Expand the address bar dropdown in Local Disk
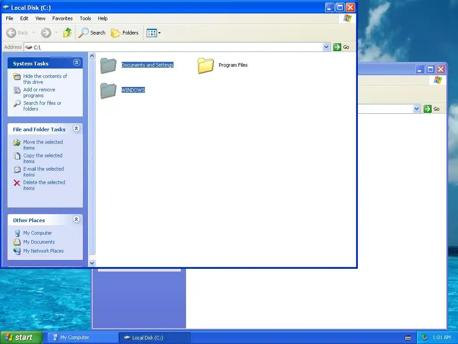The image size is (458, 344). (x=326, y=47)
